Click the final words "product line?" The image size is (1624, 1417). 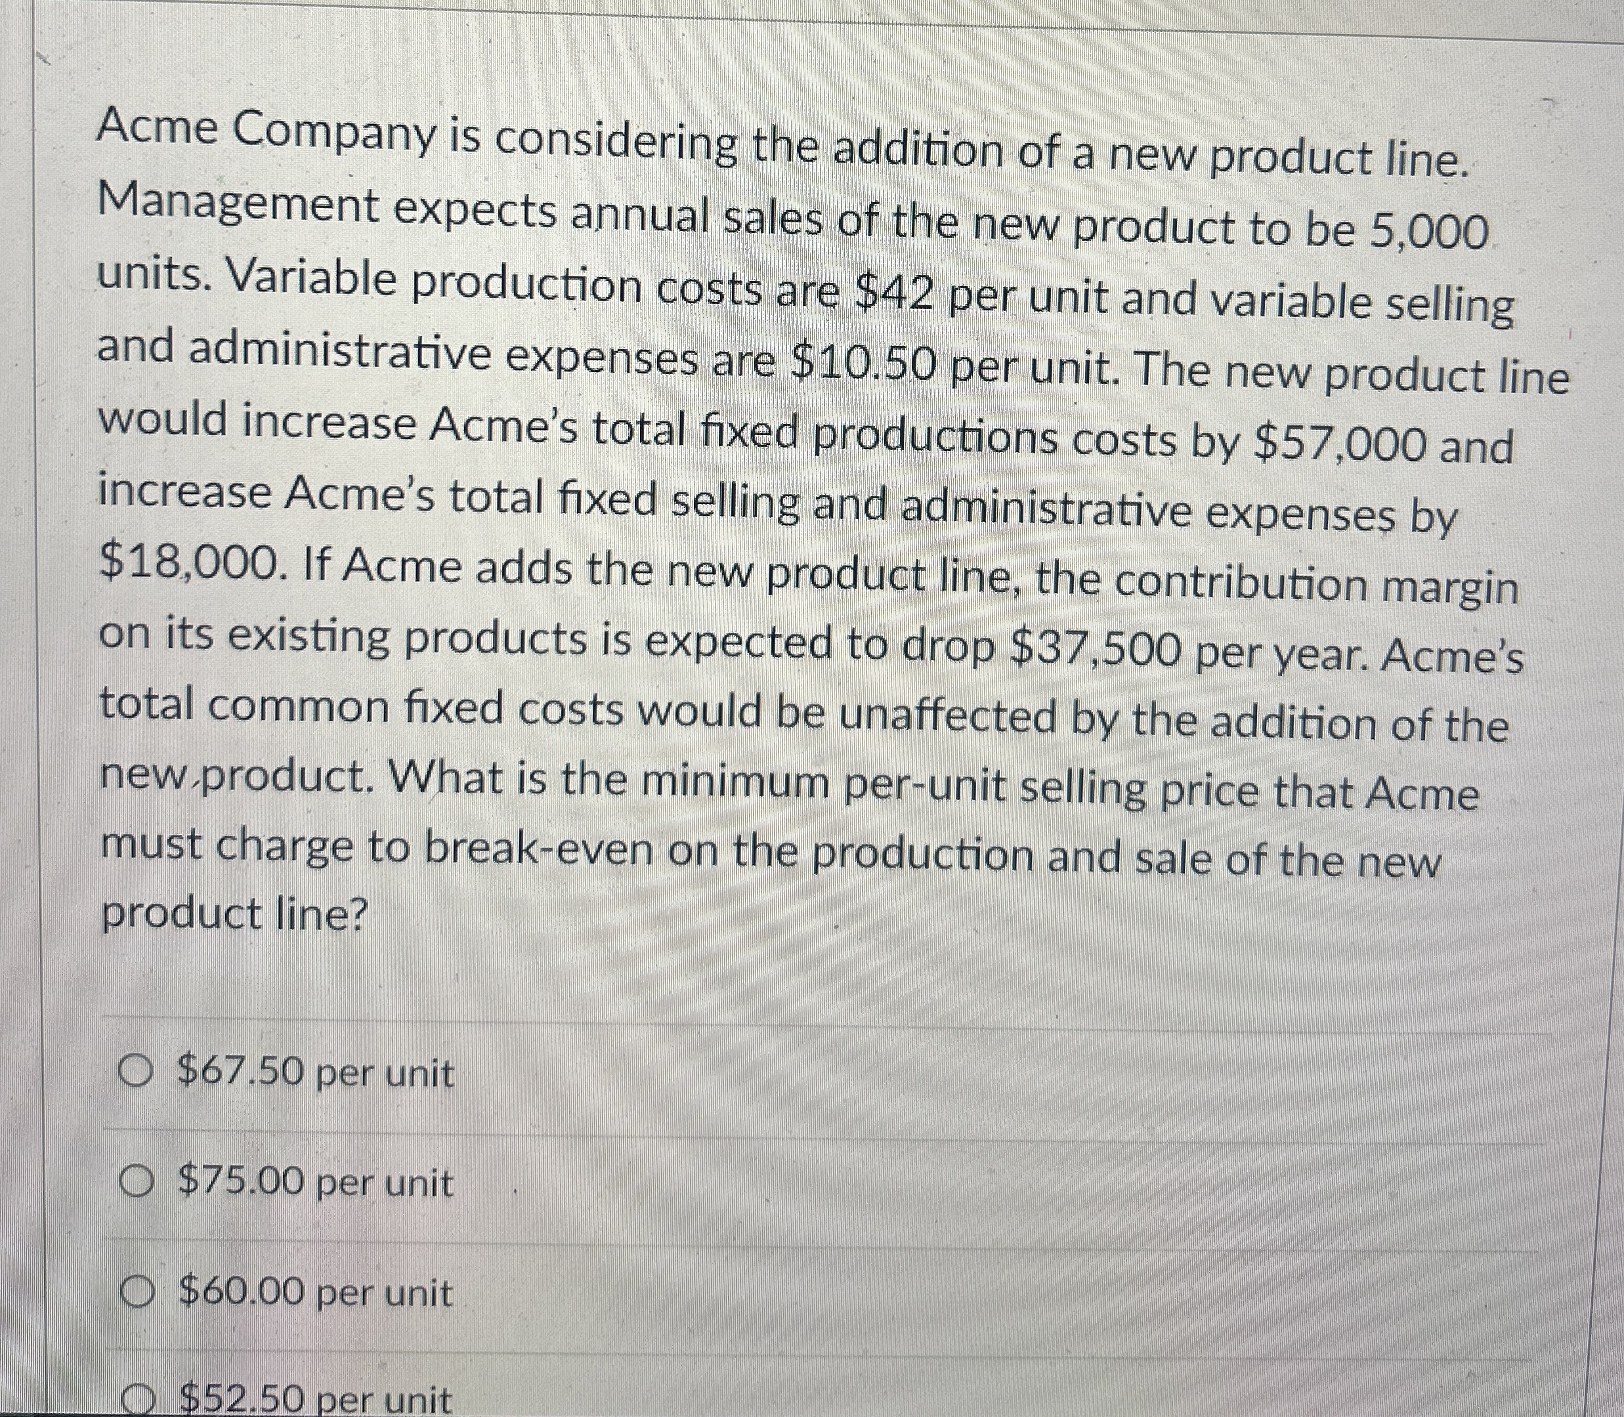coord(235,914)
